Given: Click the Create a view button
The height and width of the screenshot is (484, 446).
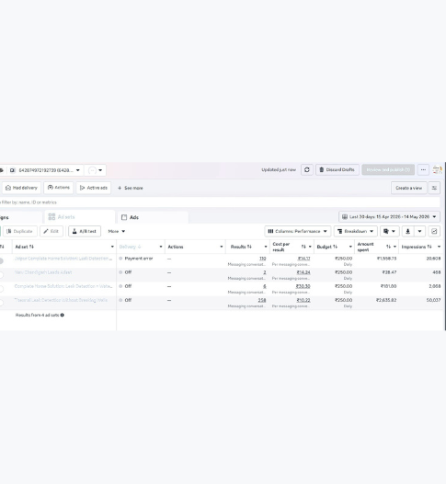Looking at the screenshot, I should coord(409,188).
